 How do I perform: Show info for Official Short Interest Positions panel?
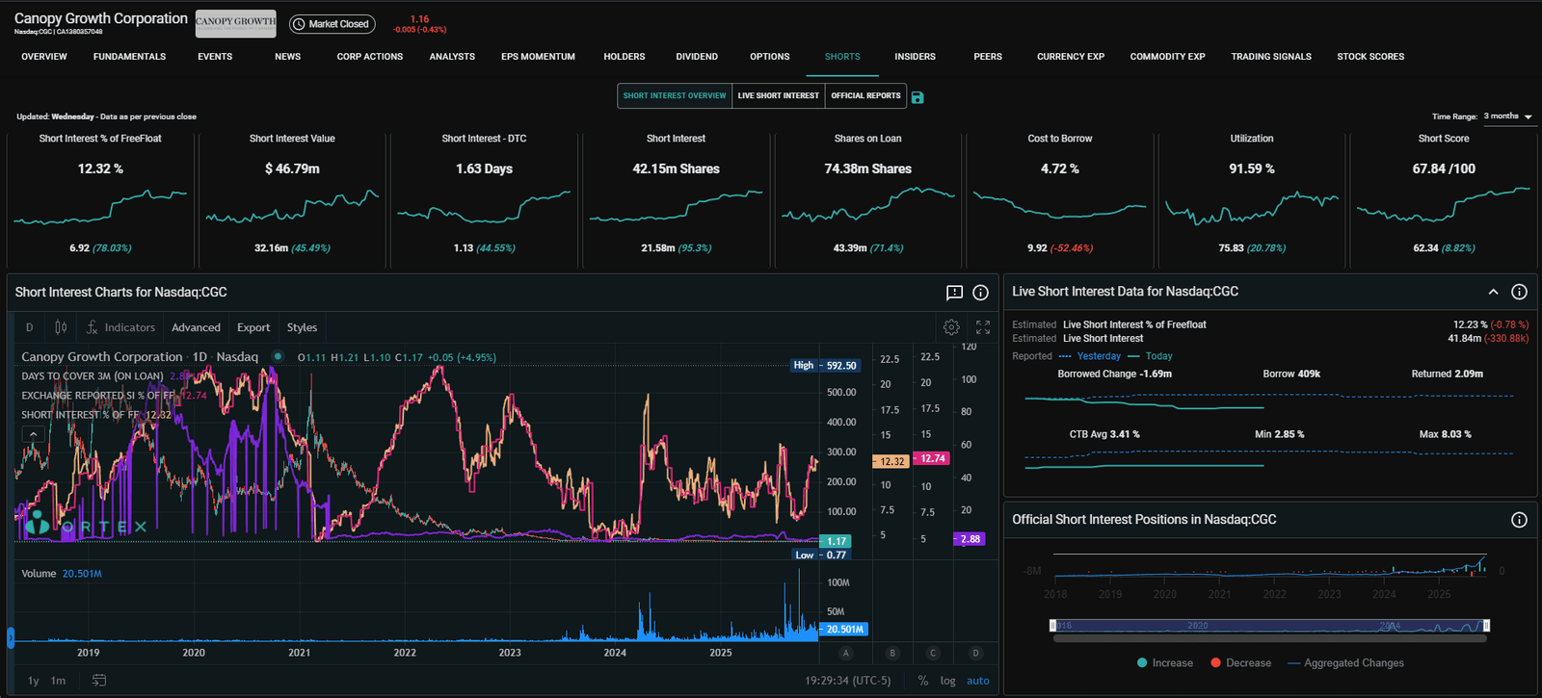pos(1519,520)
